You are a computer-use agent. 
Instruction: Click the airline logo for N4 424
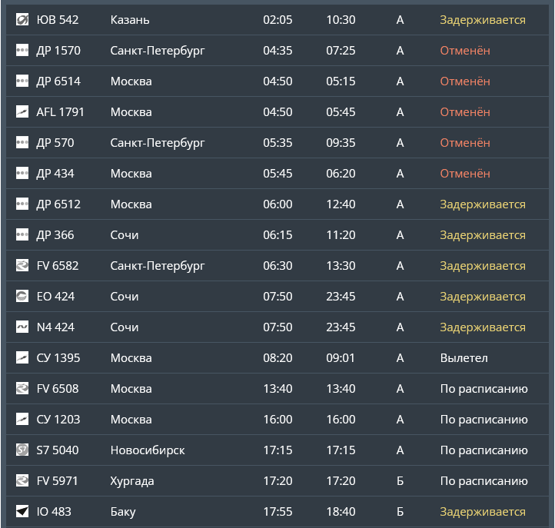click(22, 327)
